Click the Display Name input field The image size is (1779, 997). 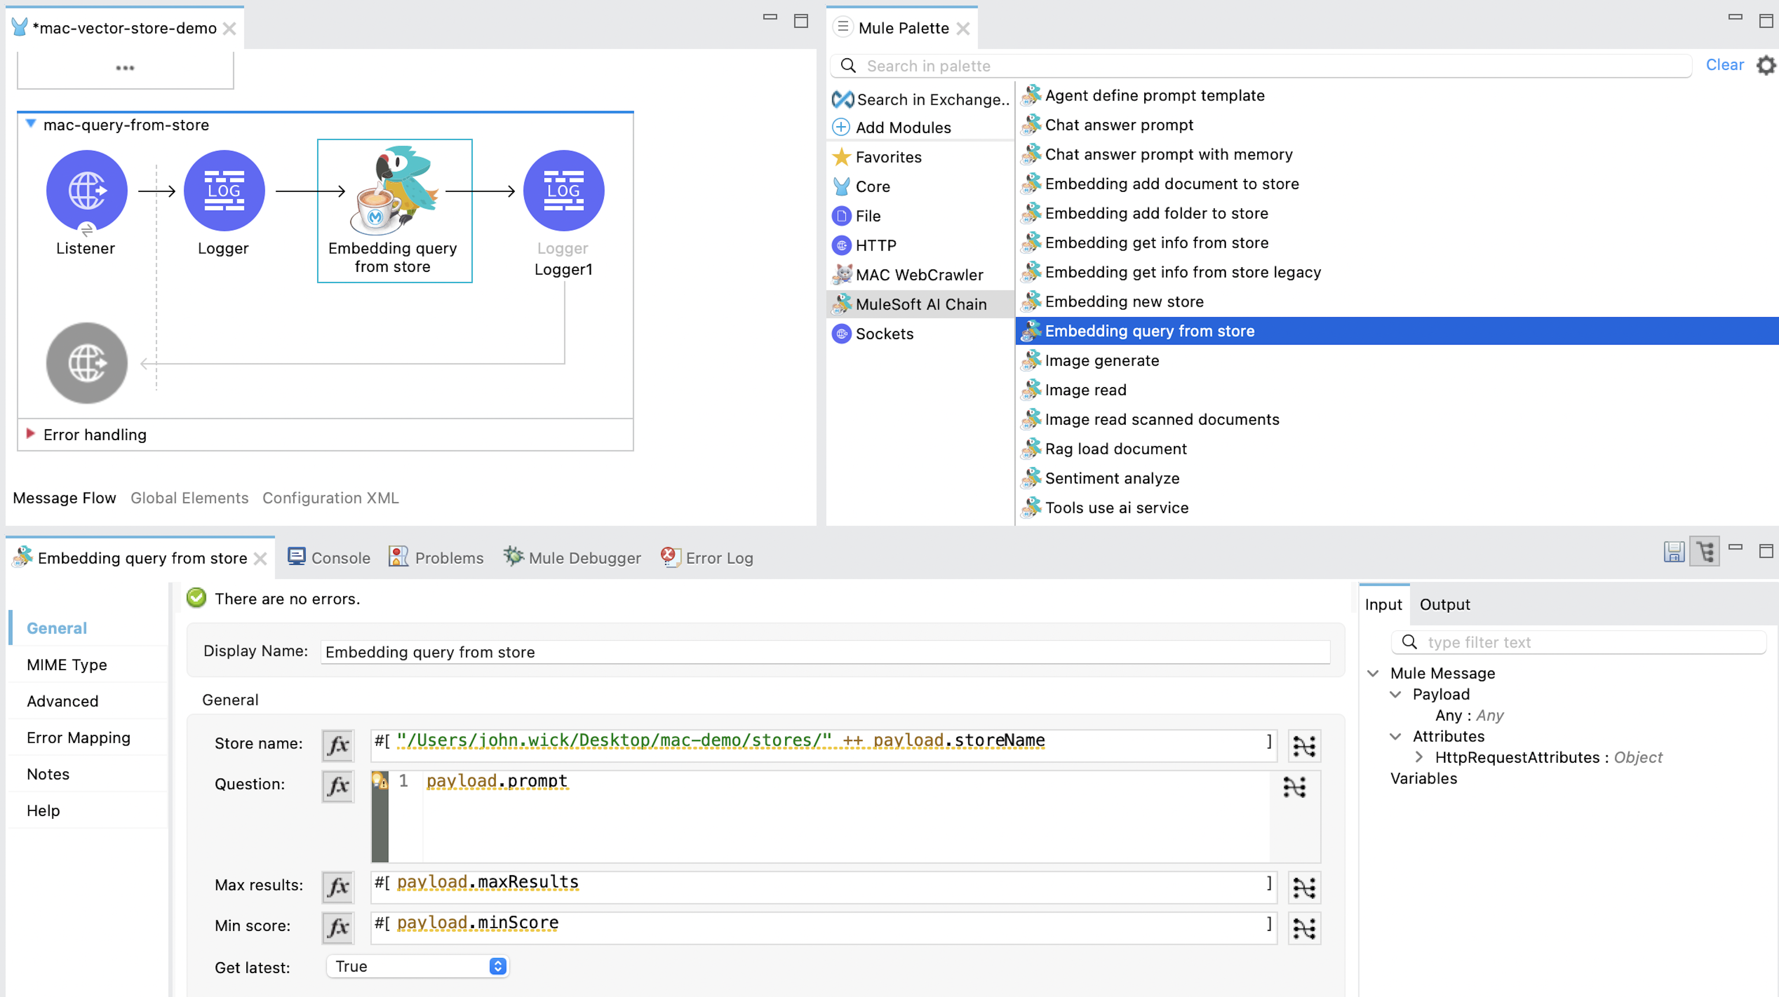pyautogui.click(x=825, y=652)
